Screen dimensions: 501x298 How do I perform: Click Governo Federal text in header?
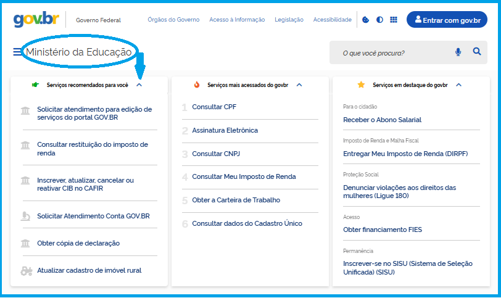(99, 20)
